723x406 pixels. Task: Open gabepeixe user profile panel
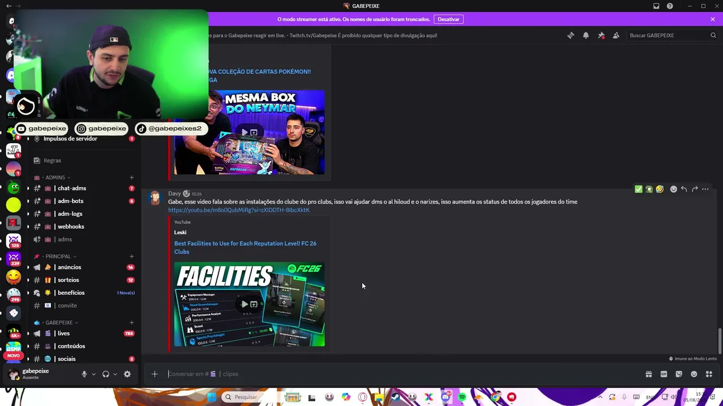[x=35, y=374]
